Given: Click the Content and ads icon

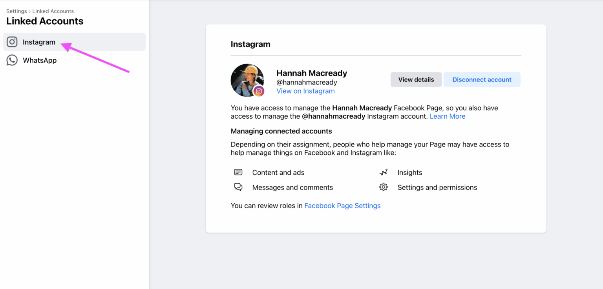Looking at the screenshot, I should coord(238,172).
